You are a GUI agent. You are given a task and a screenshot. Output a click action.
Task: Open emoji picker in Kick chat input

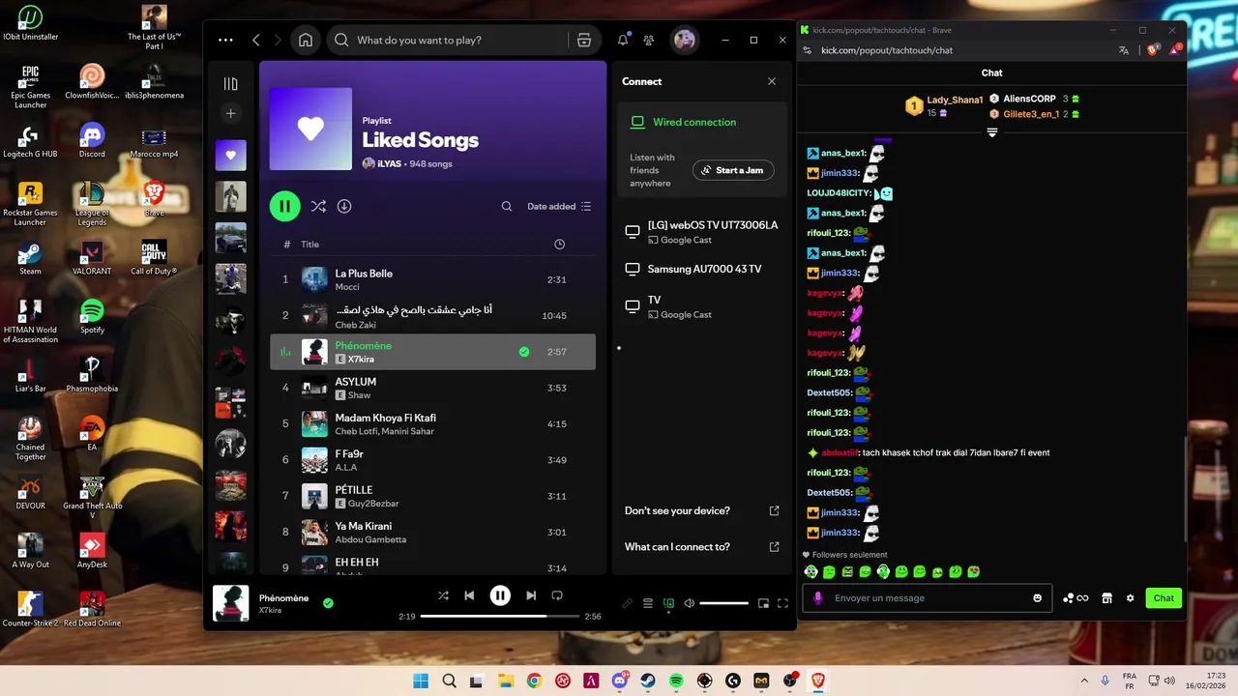pos(1038,597)
